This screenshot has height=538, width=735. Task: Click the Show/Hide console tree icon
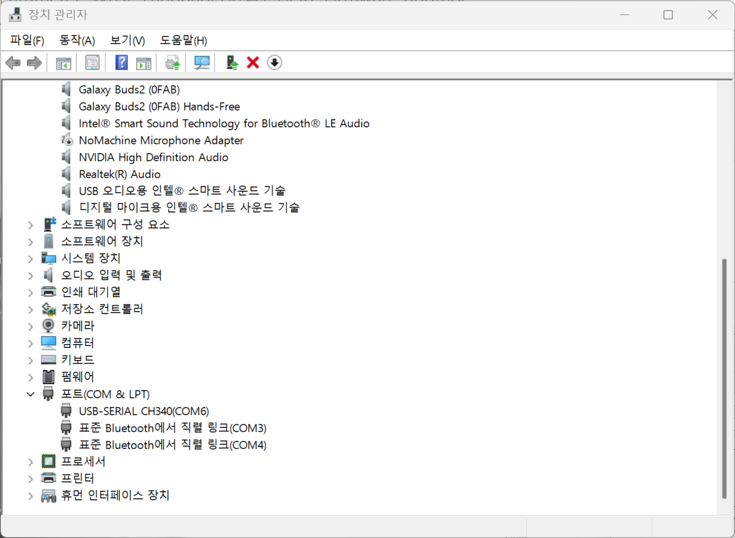click(63, 63)
